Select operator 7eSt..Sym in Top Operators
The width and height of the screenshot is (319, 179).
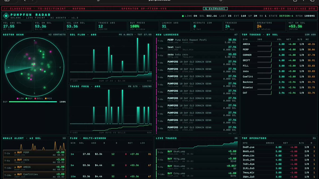(279, 164)
